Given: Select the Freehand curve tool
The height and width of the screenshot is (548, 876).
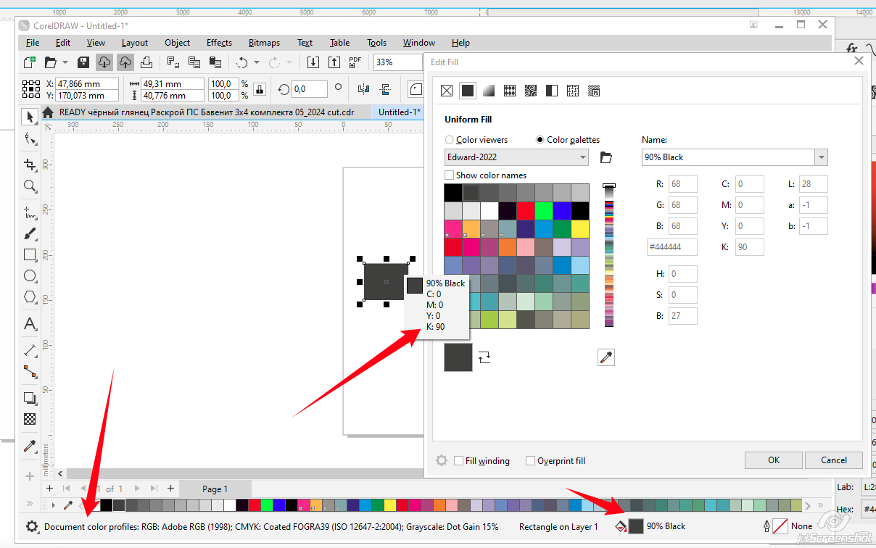Looking at the screenshot, I should 30,212.
